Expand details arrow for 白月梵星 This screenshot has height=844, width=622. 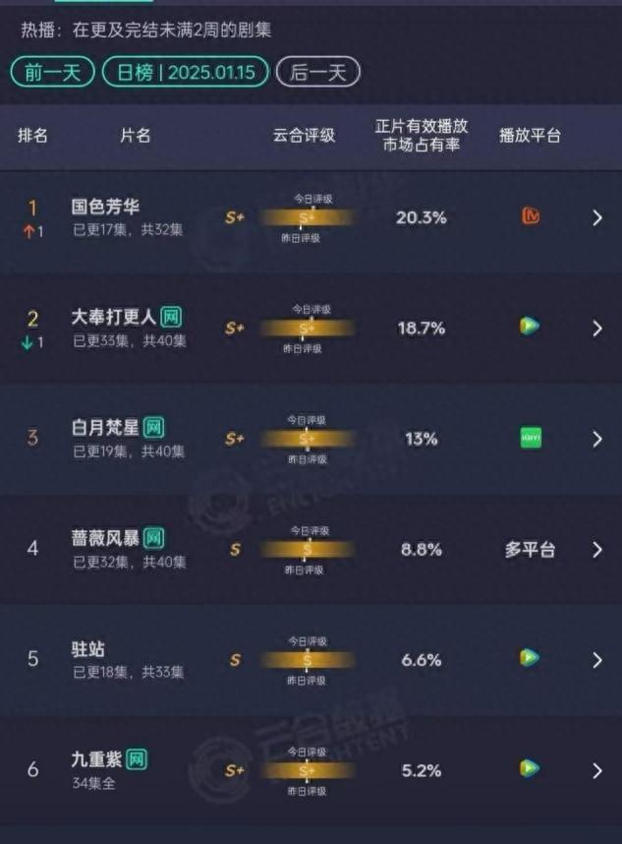click(597, 440)
